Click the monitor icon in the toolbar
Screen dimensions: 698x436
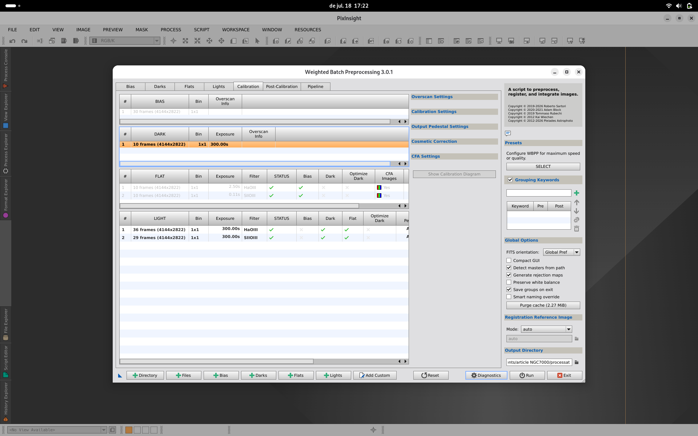(499, 41)
